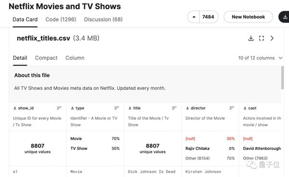The height and width of the screenshot is (177, 289).
Task: Sort the type column
Action: click(x=117, y=108)
